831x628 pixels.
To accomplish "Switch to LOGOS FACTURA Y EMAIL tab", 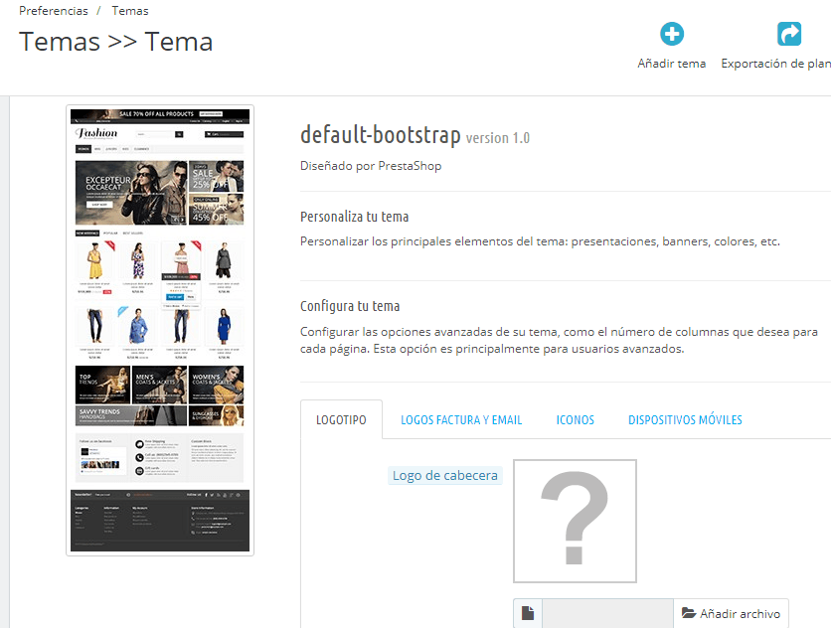I will 461,419.
